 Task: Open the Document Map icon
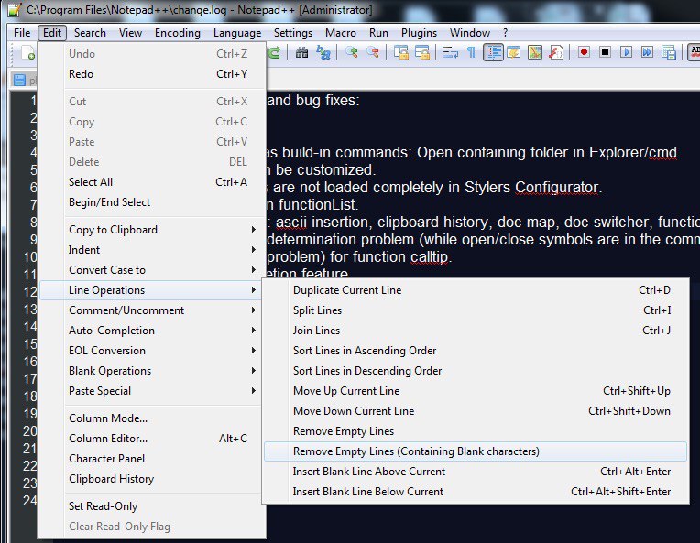535,52
